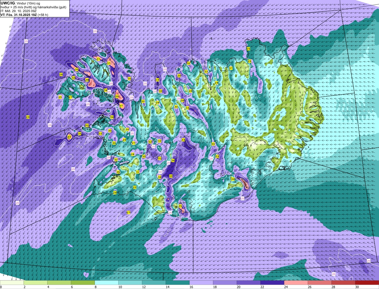The width and height of the screenshot is (379, 289).
Task: Click the yellow peak gust label "40"
Action: [69, 137]
